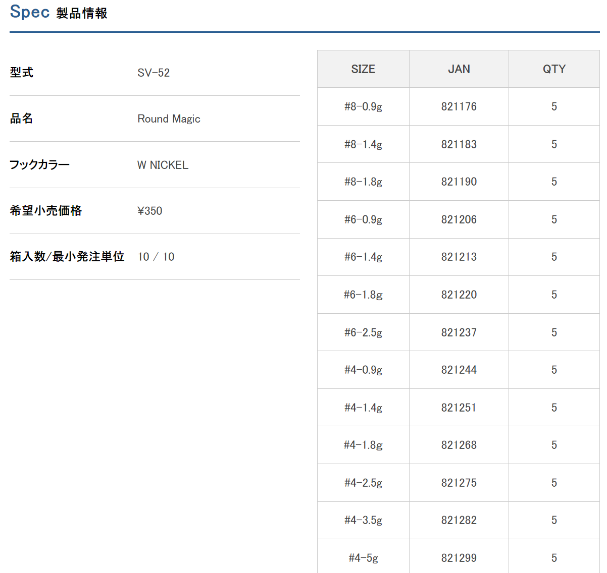Screen dimensions: 607x573
Task: Click the 型式 label
Action: click(x=21, y=72)
